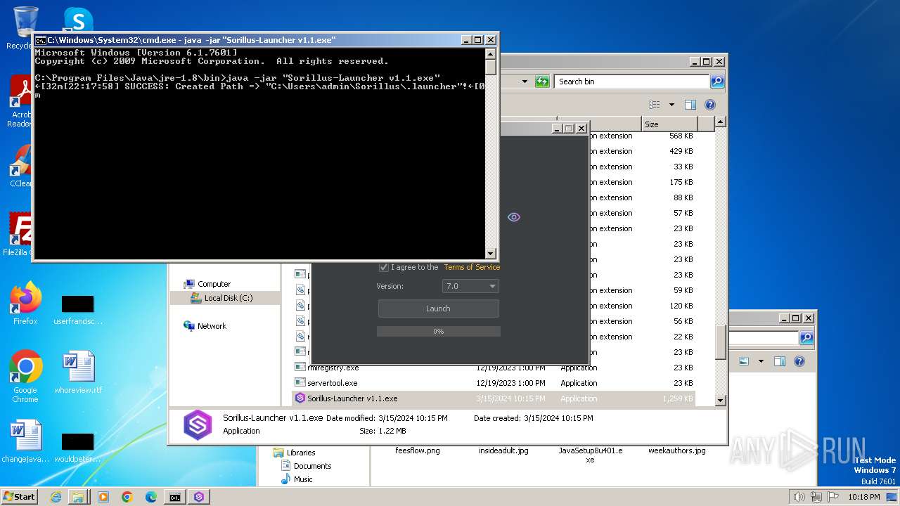Select the Computer tree item
This screenshot has height=506, width=900.
click(x=214, y=284)
